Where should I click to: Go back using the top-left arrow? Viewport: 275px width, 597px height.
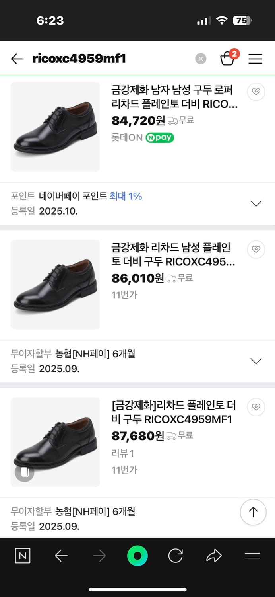(x=16, y=59)
